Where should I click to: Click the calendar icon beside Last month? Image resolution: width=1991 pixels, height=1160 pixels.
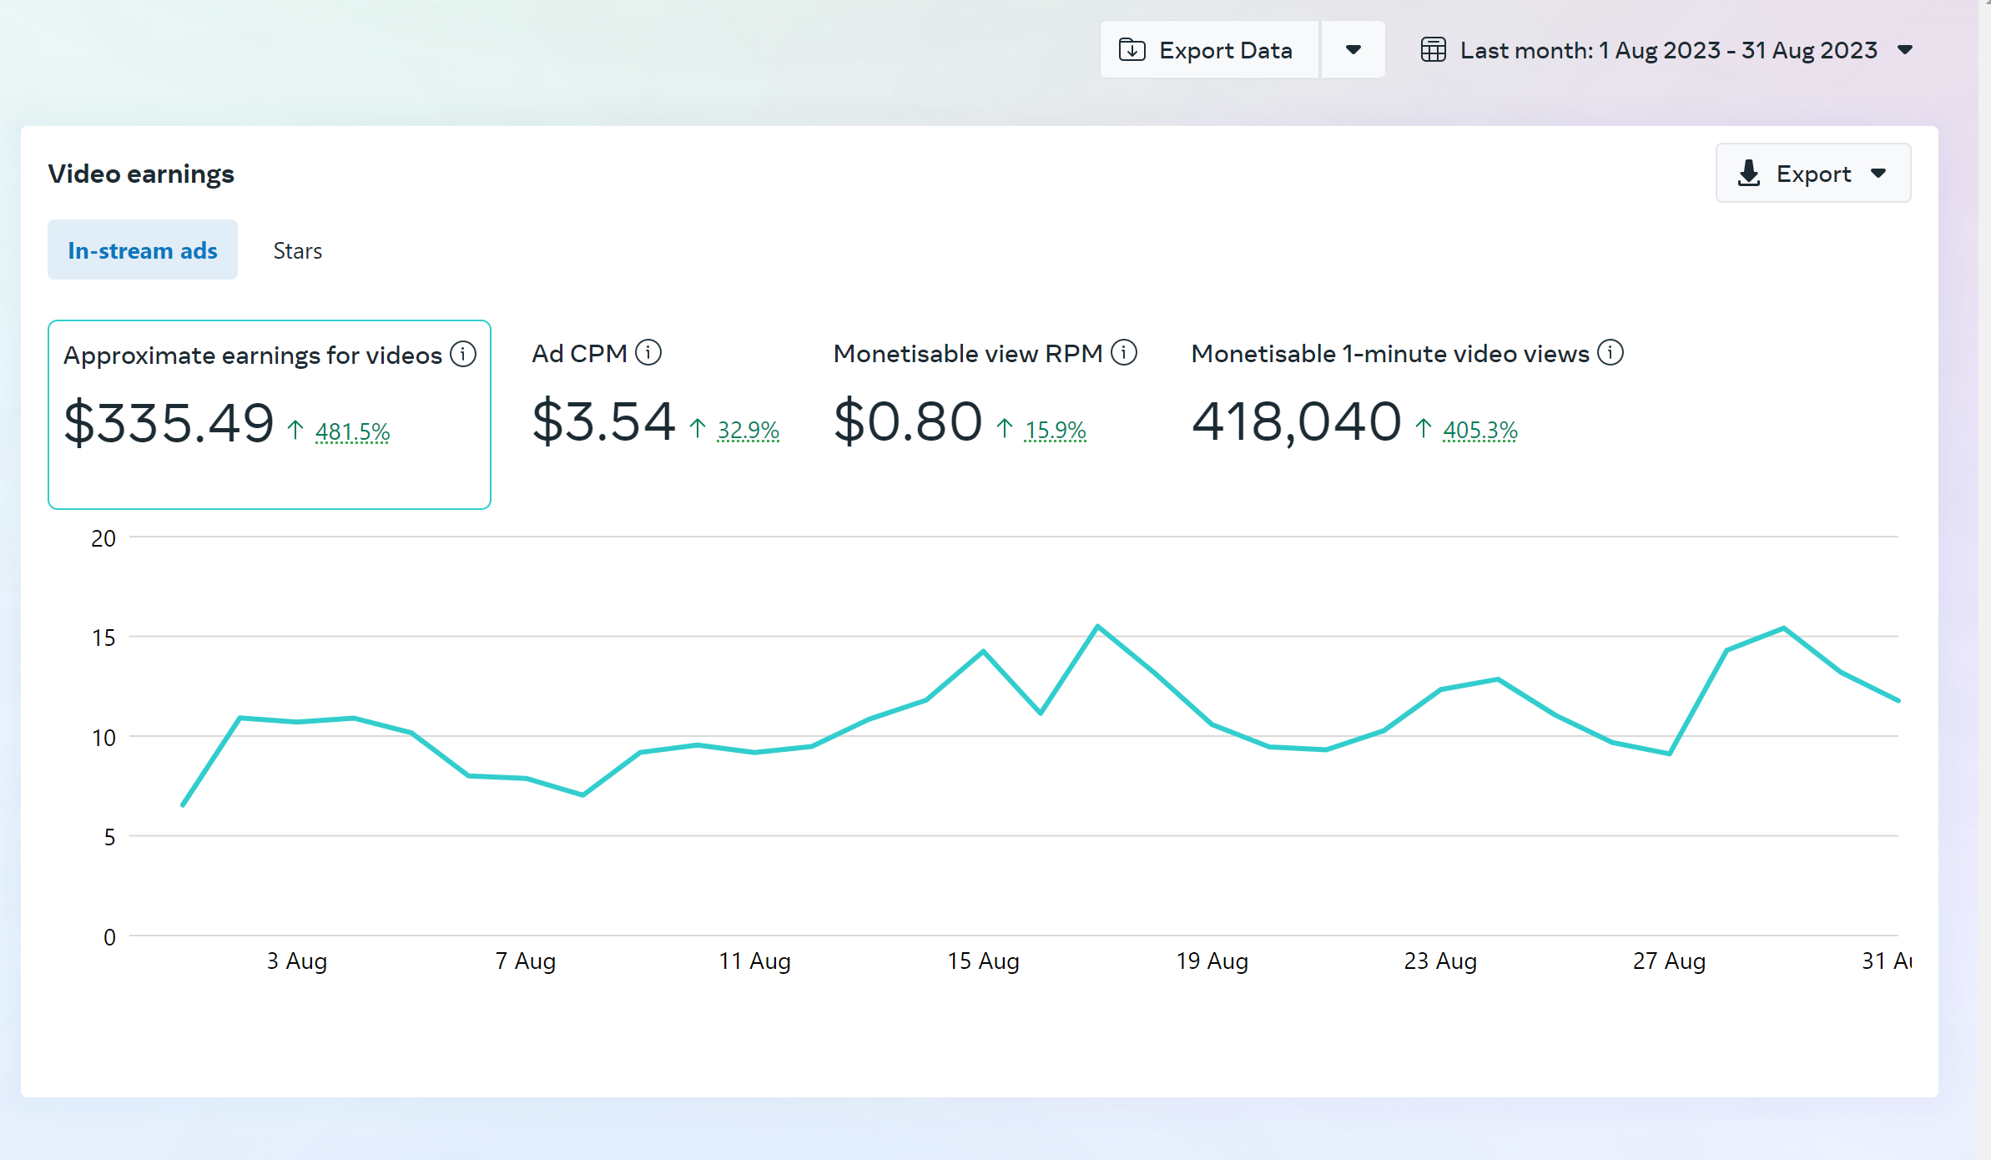coord(1434,50)
